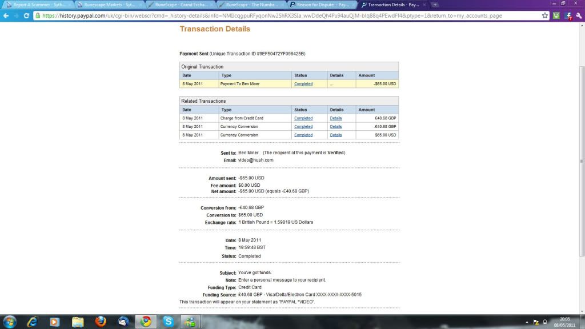
Task: Click the Chrome icon on the taskbar
Action: pyautogui.click(x=146, y=322)
